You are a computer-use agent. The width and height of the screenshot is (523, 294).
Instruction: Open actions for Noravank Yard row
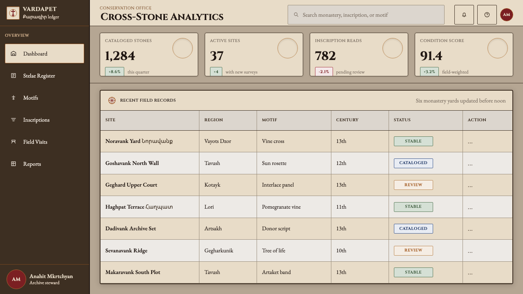[470, 141]
